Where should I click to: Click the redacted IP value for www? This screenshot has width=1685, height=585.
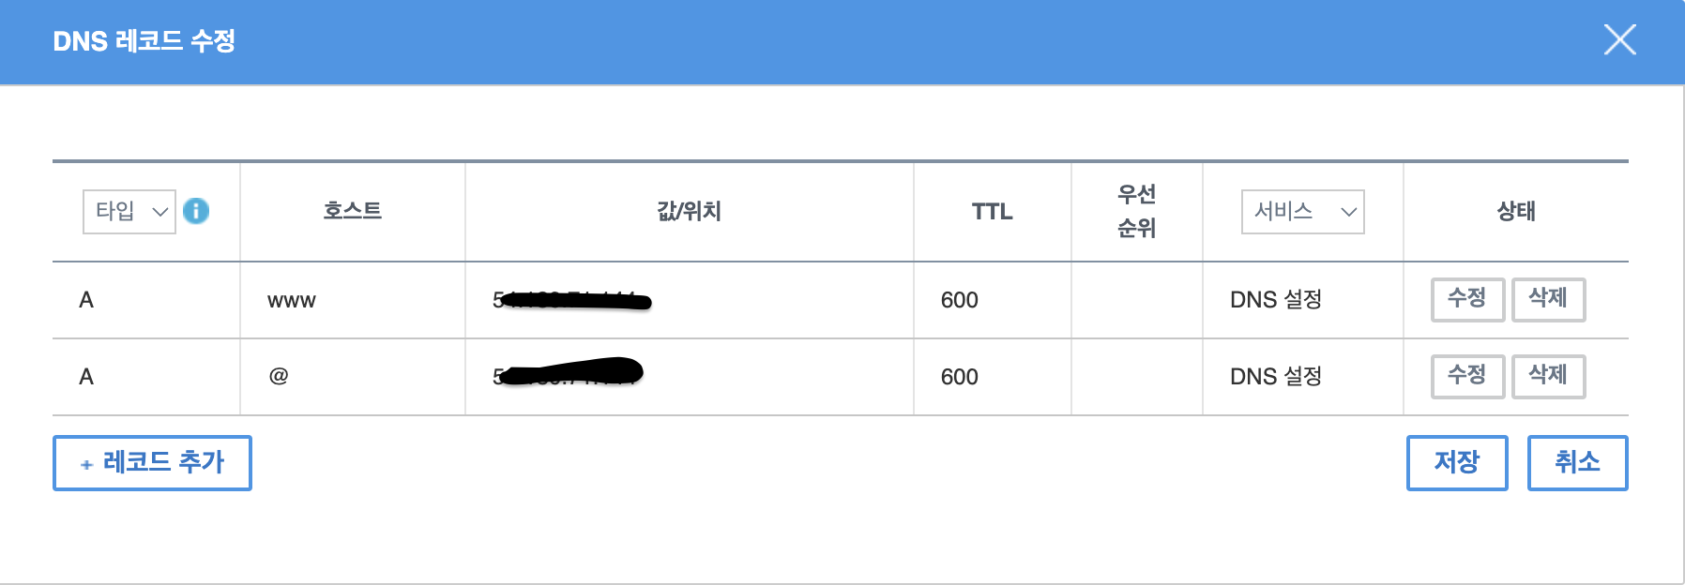click(x=571, y=300)
